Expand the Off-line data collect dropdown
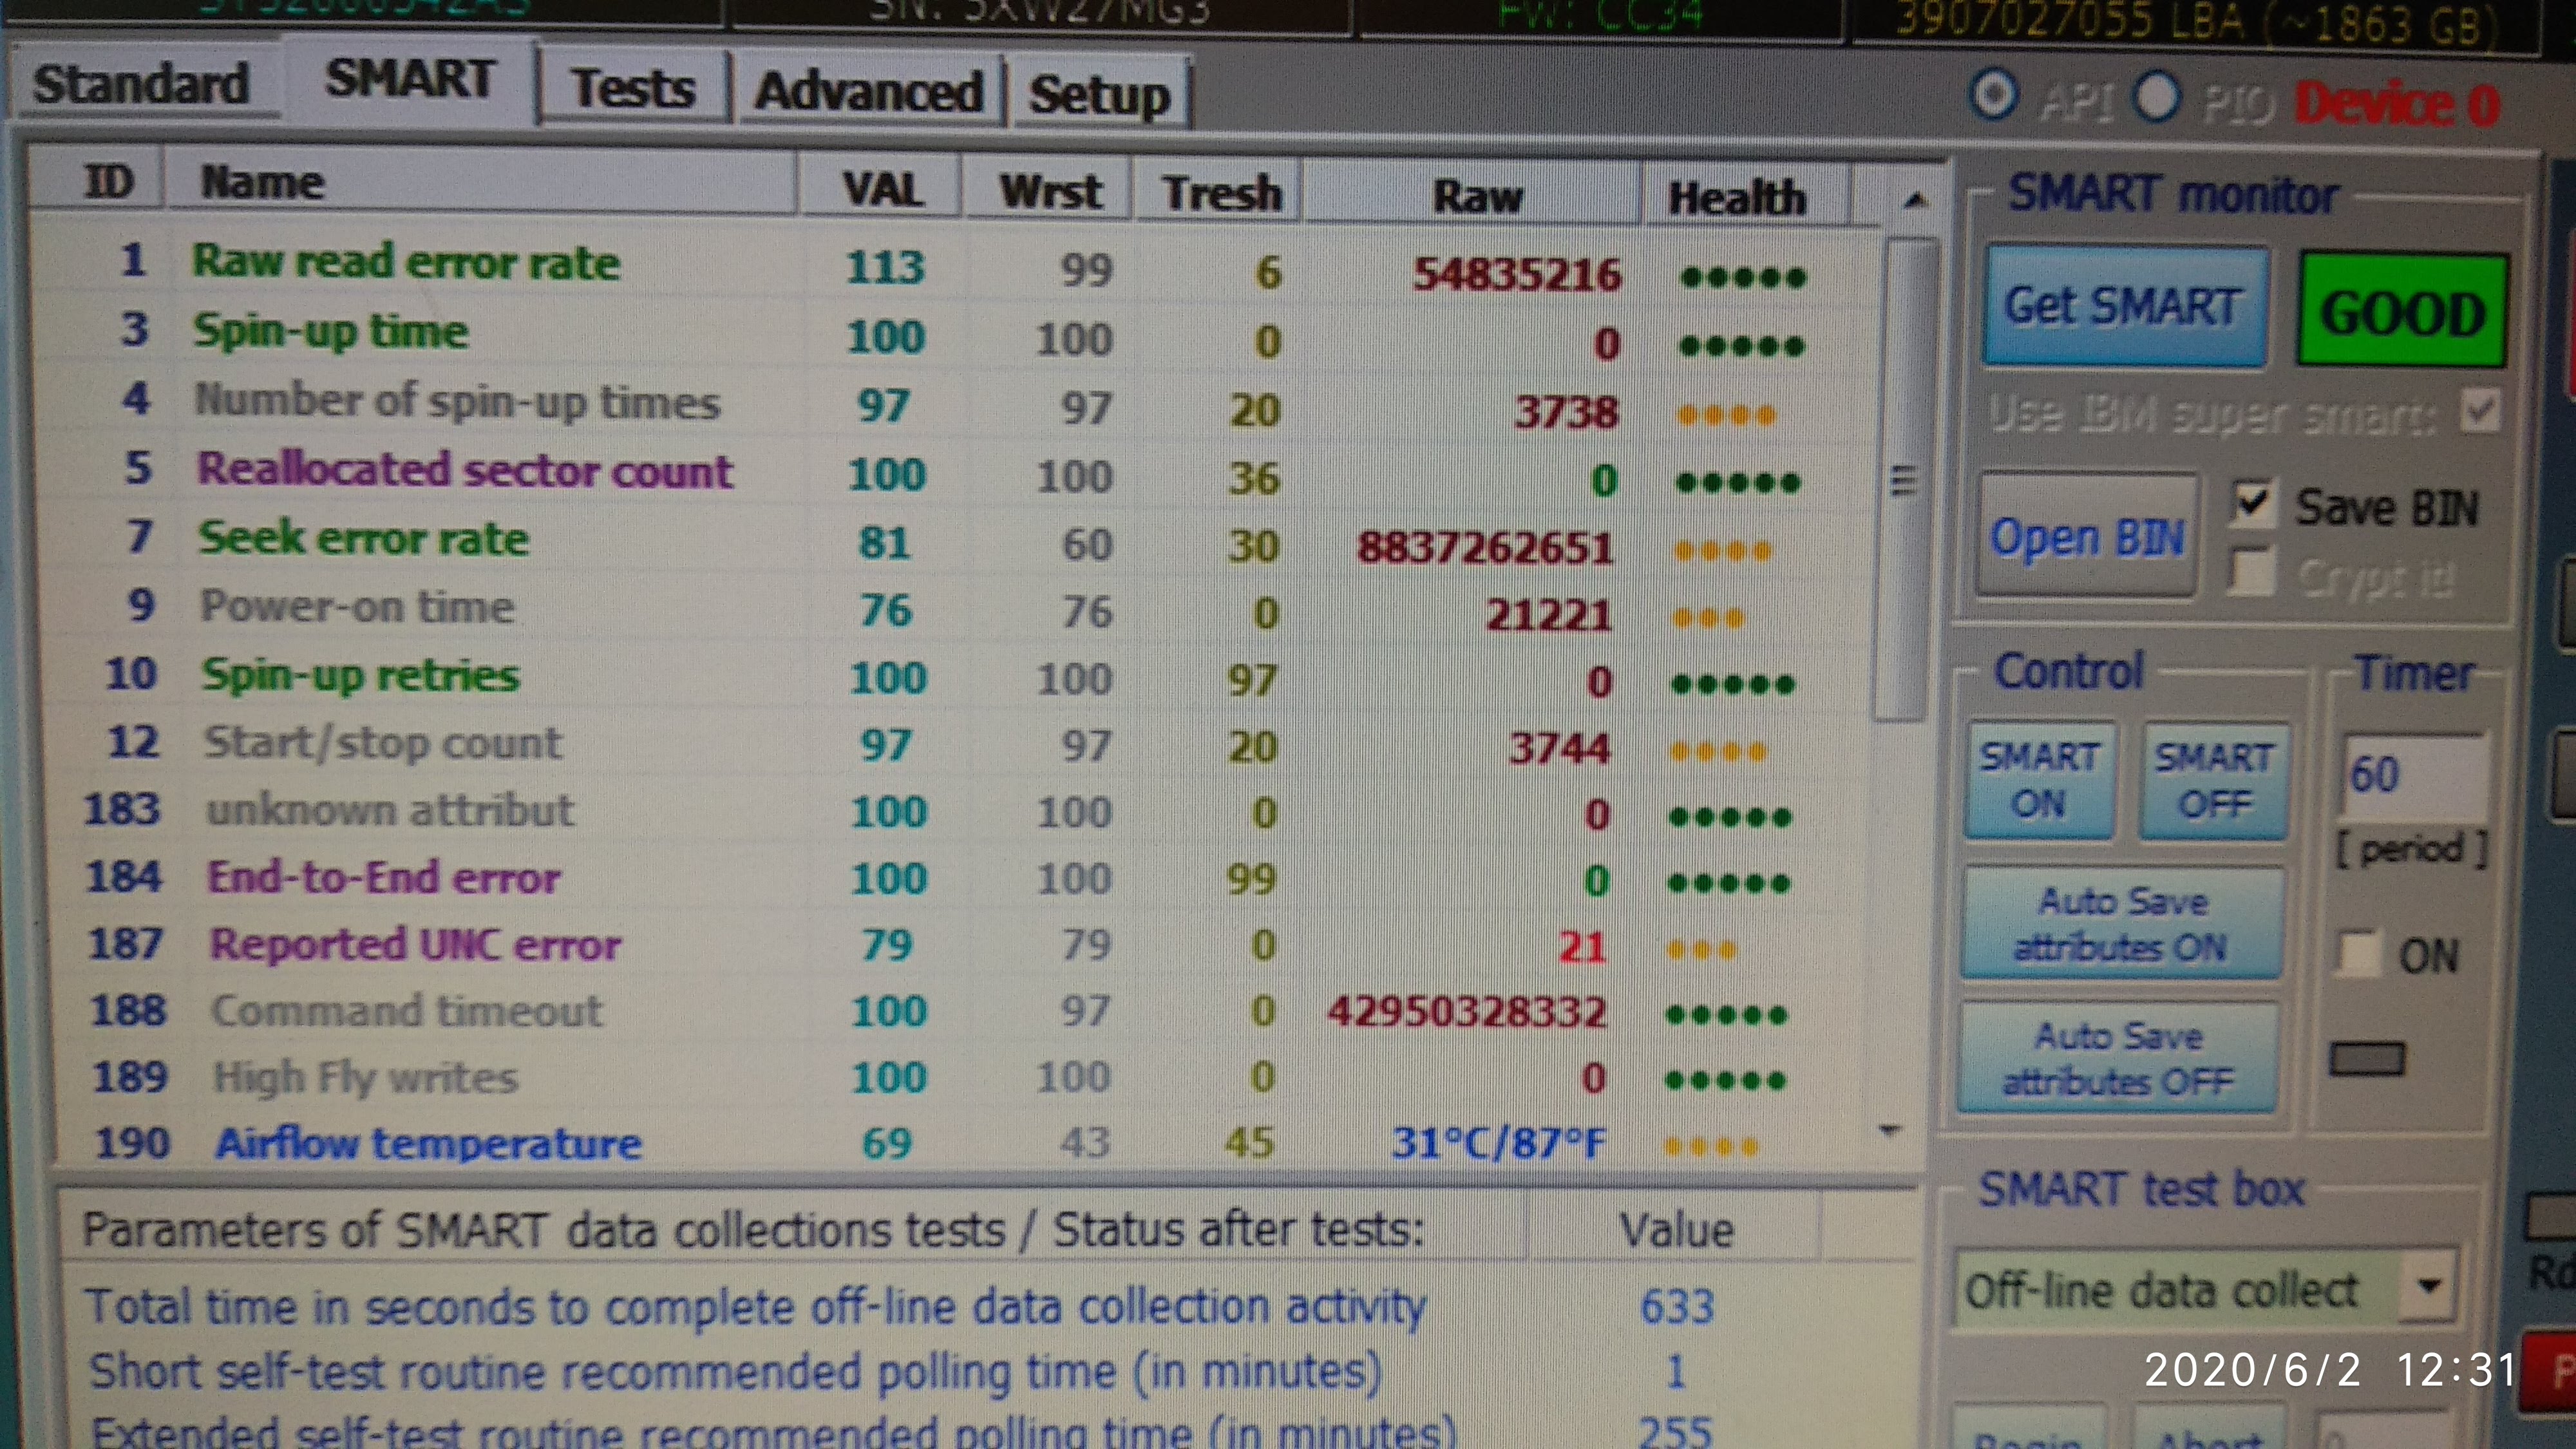Image resolution: width=2576 pixels, height=1449 pixels. pos(2429,1287)
